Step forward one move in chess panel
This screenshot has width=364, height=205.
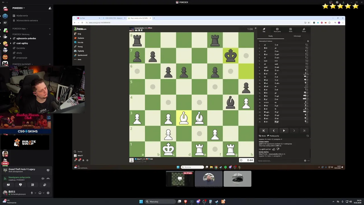coord(294,130)
